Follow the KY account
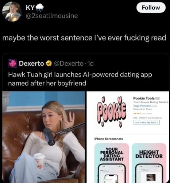 151,8
